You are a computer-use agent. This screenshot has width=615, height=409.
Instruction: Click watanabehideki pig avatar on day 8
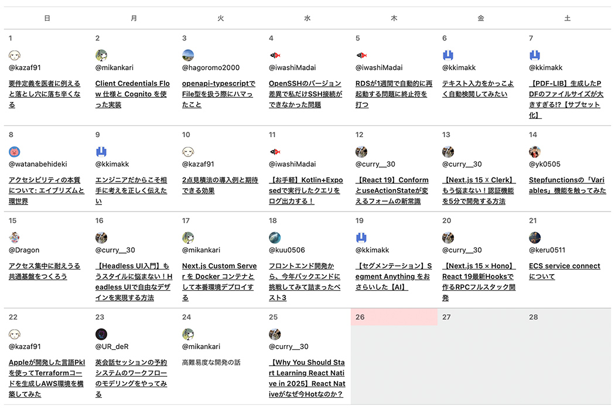(15, 152)
